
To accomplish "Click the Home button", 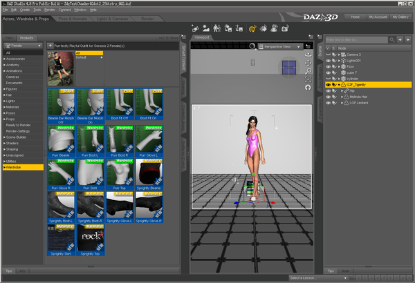I will [356, 17].
